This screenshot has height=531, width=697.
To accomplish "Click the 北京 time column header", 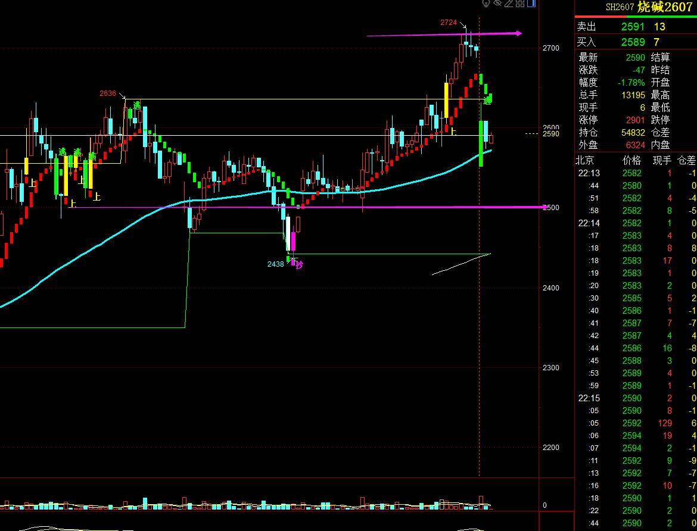I will [x=584, y=160].
